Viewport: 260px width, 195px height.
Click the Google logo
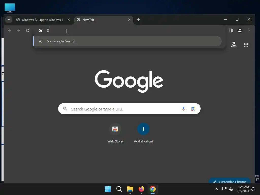coord(129,81)
